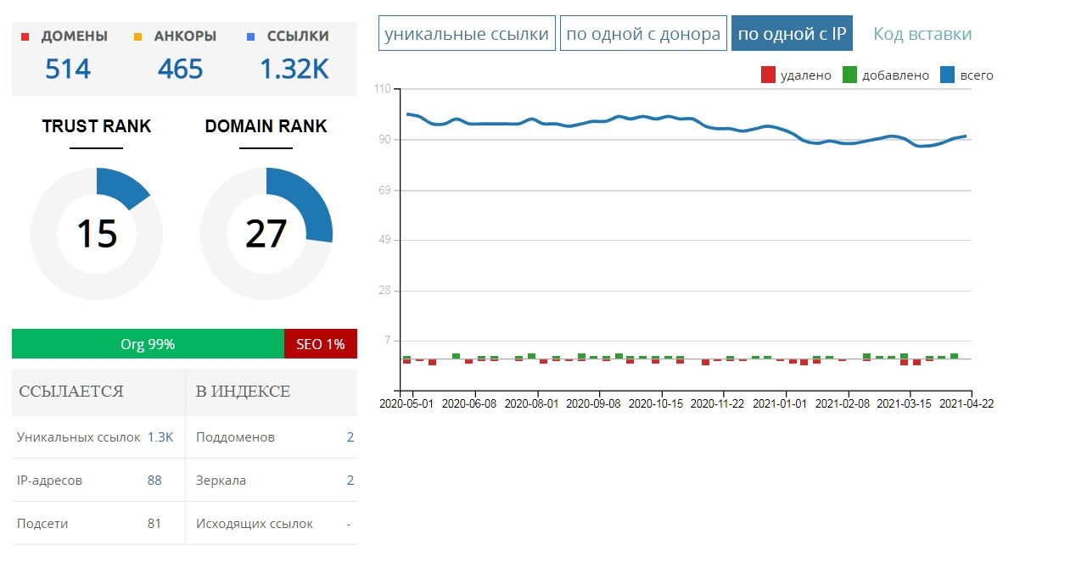Click the 'Исходящих ссылок' row label

pyautogui.click(x=255, y=524)
